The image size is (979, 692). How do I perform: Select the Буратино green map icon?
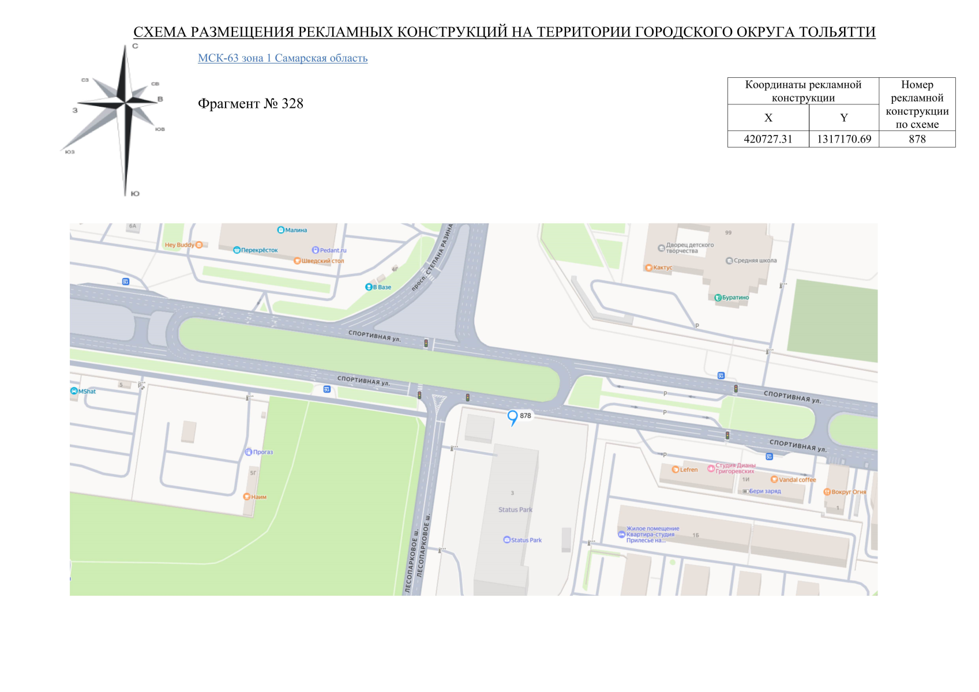[718, 298]
